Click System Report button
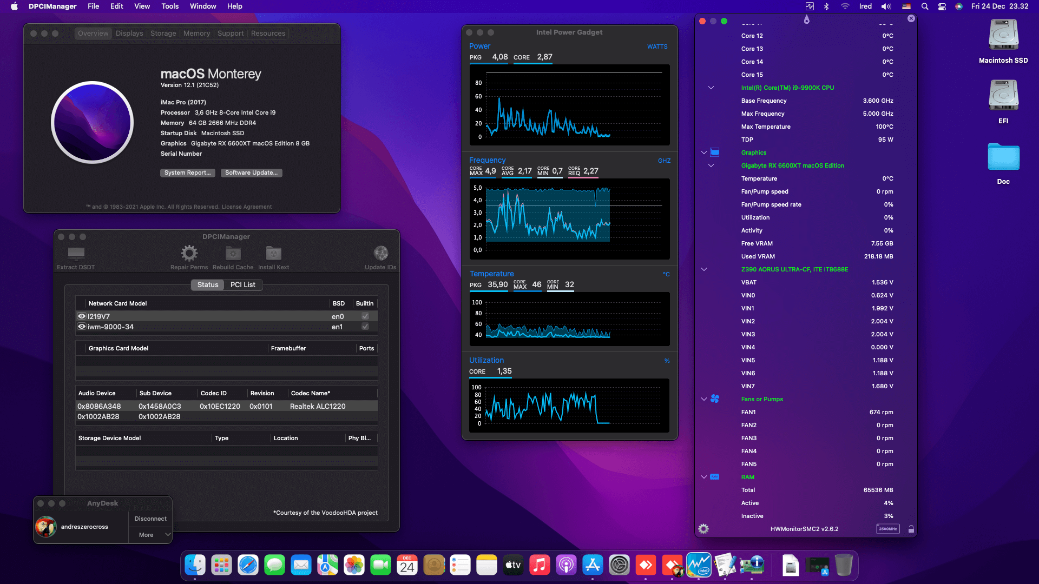 click(188, 173)
